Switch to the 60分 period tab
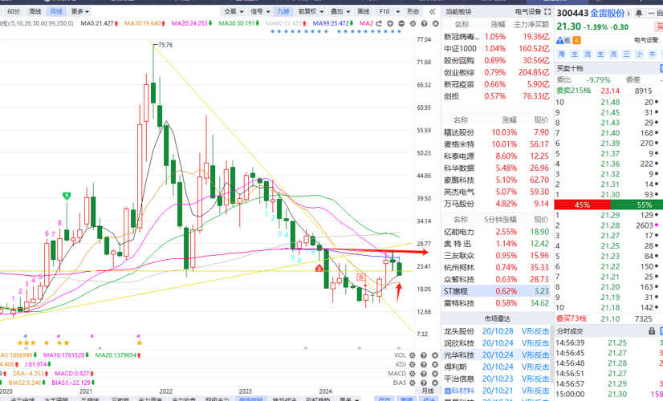The height and width of the screenshot is (401, 663). (14, 11)
